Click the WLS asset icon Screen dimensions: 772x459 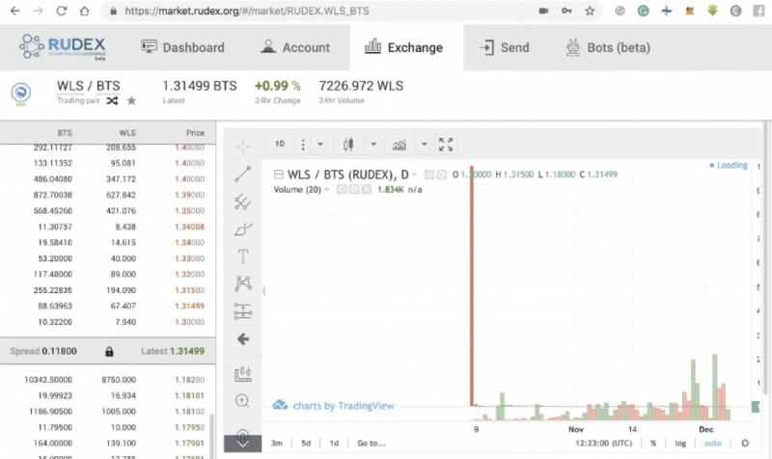(x=20, y=93)
